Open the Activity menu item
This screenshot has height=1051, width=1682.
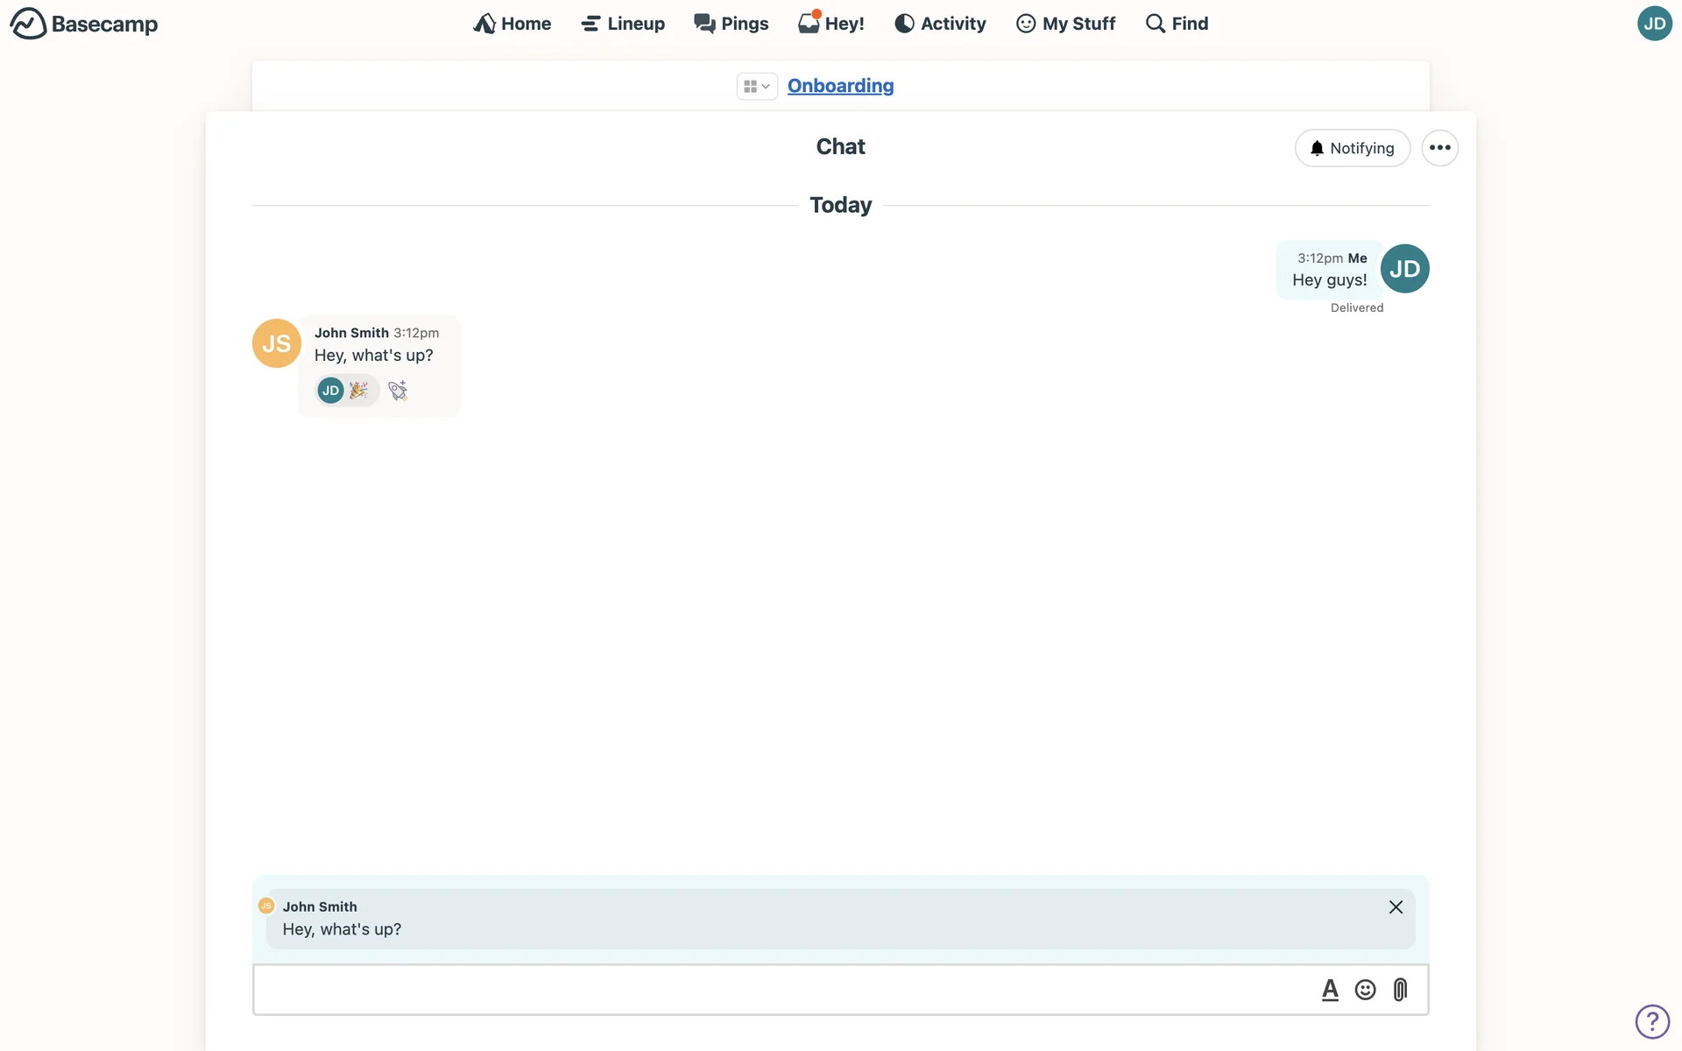coord(940,24)
